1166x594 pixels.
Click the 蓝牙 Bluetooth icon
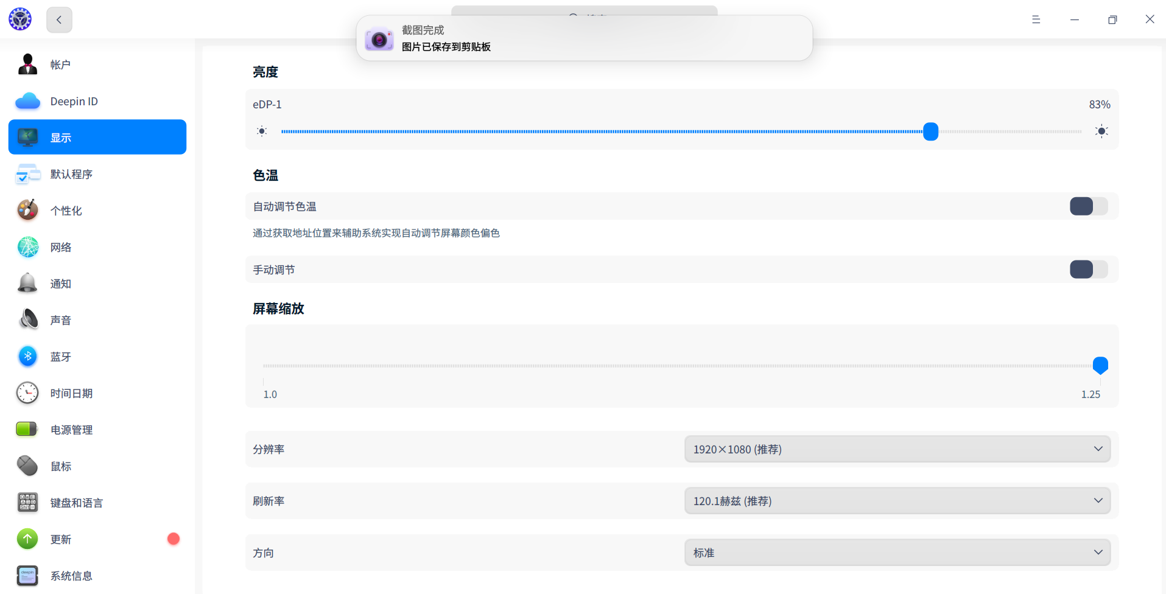tap(27, 357)
